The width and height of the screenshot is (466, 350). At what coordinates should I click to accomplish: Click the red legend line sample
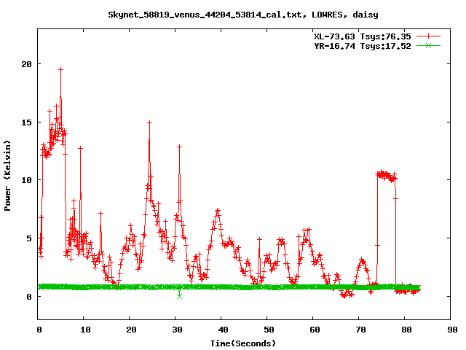428,36
